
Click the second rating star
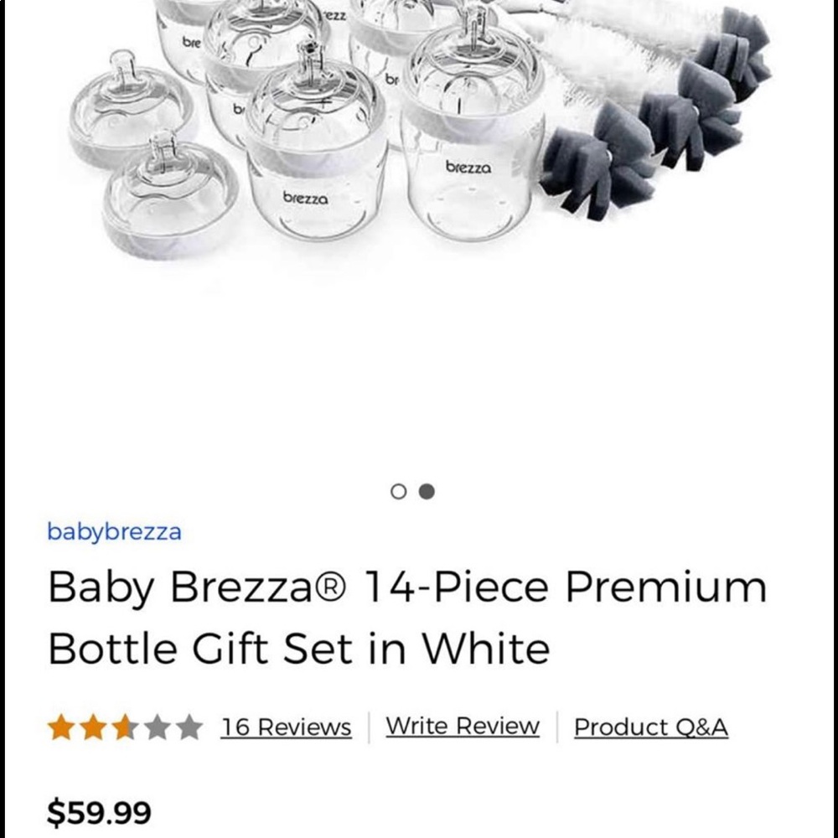click(x=93, y=725)
